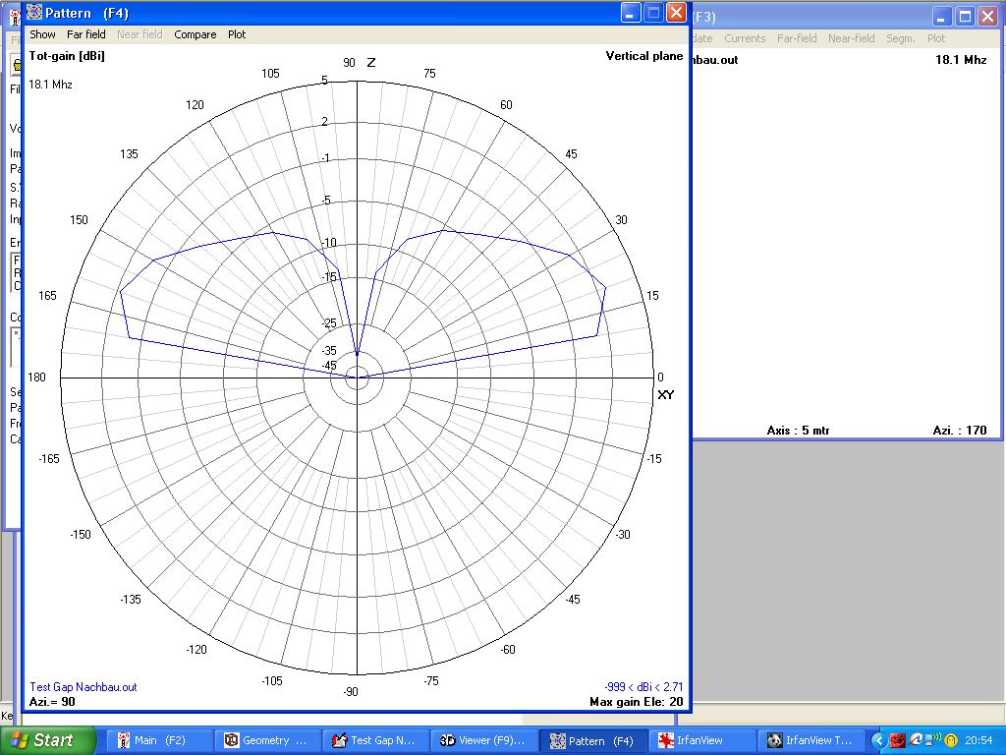
Task: Switch to Geometry window from taskbar
Action: point(266,740)
